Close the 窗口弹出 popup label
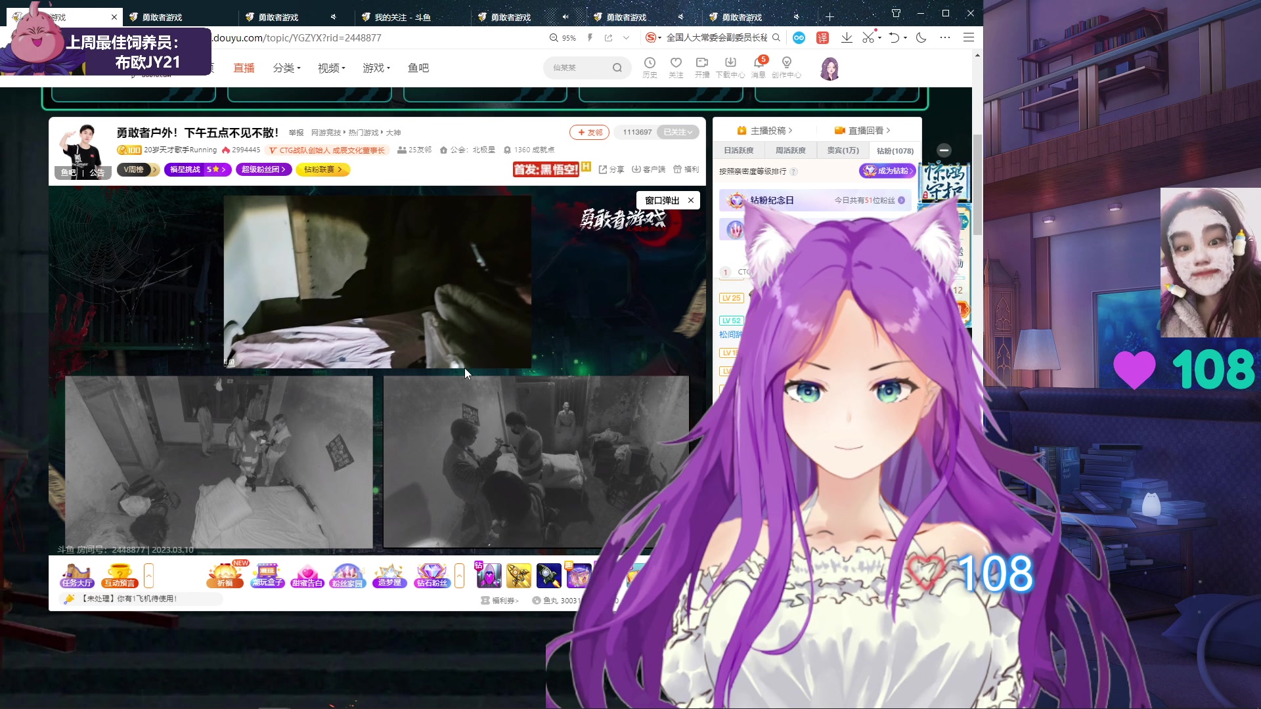Image resolution: width=1261 pixels, height=709 pixels. pos(691,200)
